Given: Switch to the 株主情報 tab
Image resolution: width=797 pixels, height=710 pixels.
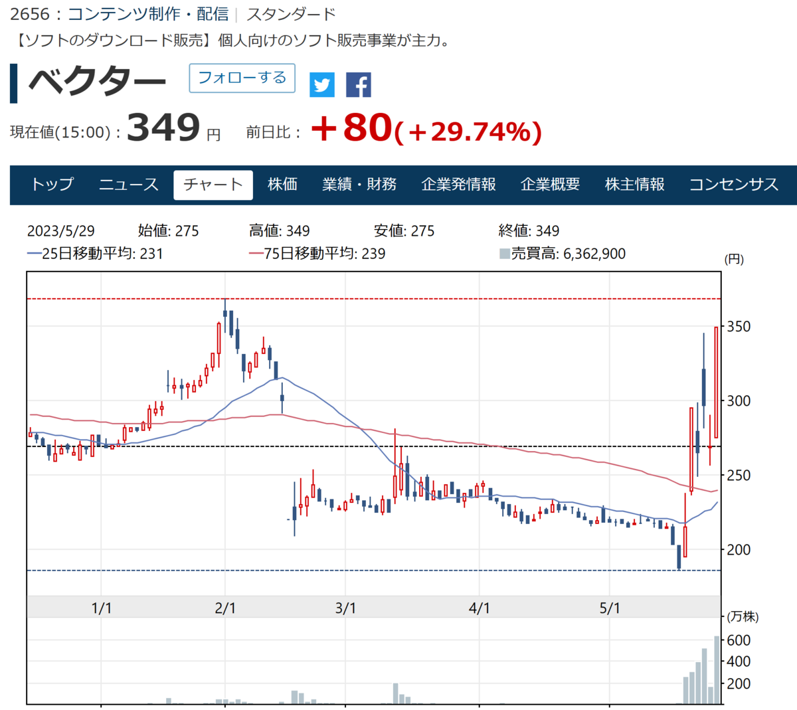Looking at the screenshot, I should (x=634, y=185).
